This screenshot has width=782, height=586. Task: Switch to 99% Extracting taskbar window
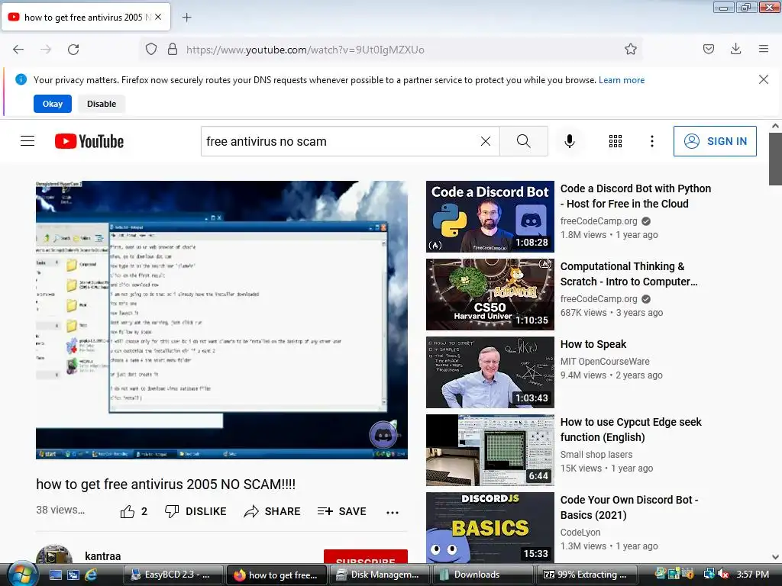[x=587, y=575]
